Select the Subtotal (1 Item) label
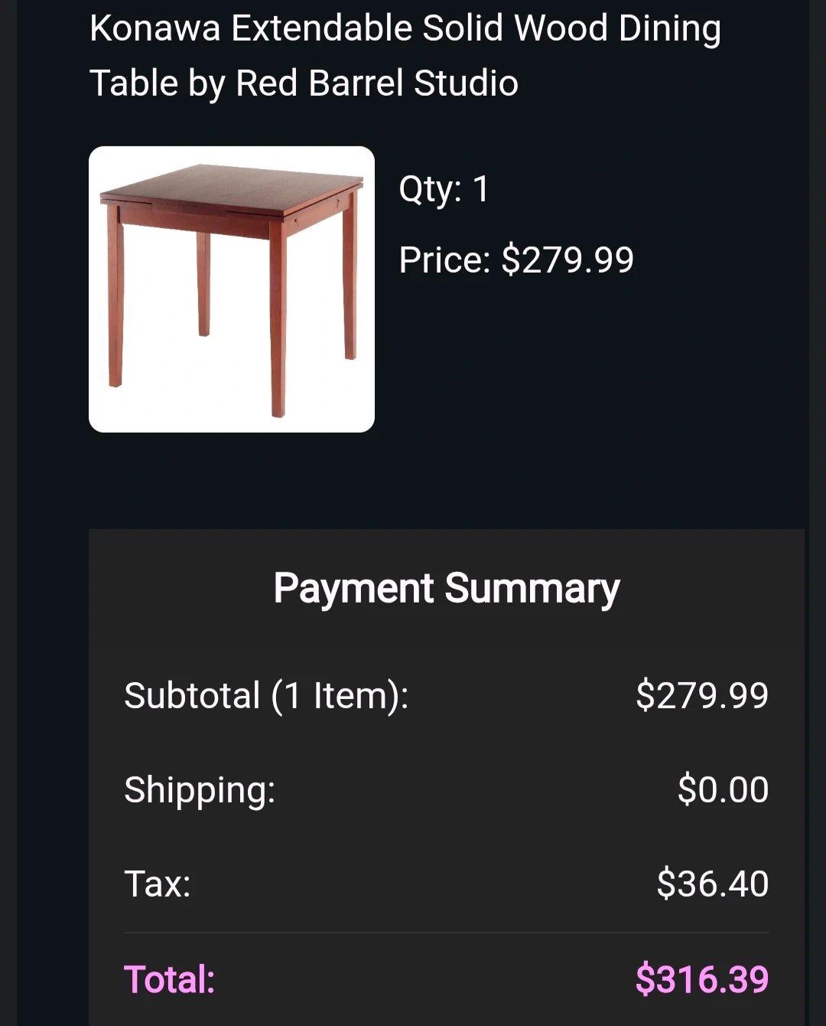 266,696
